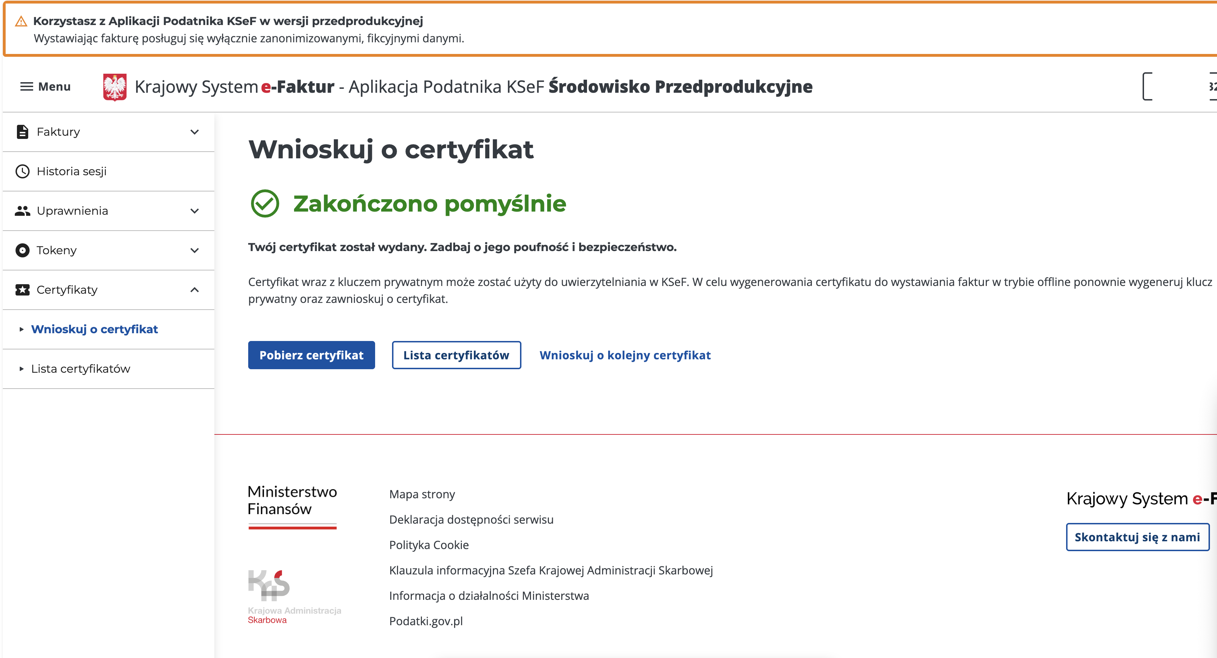This screenshot has width=1217, height=658.
Task: Click the Certyfikaty star badge icon
Action: pyautogui.click(x=22, y=290)
